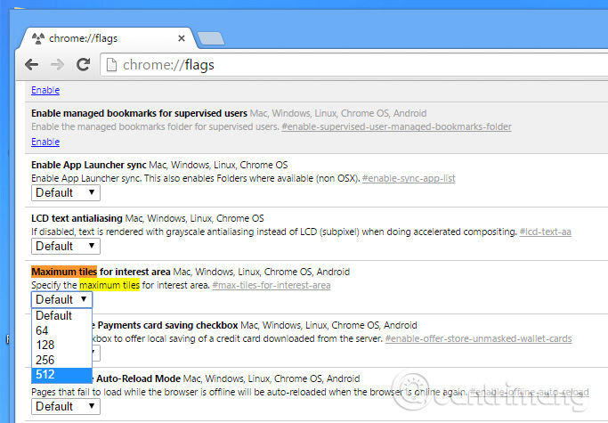
Task: Click the 'Enable App Launcher sync' heading
Action: click(x=89, y=165)
